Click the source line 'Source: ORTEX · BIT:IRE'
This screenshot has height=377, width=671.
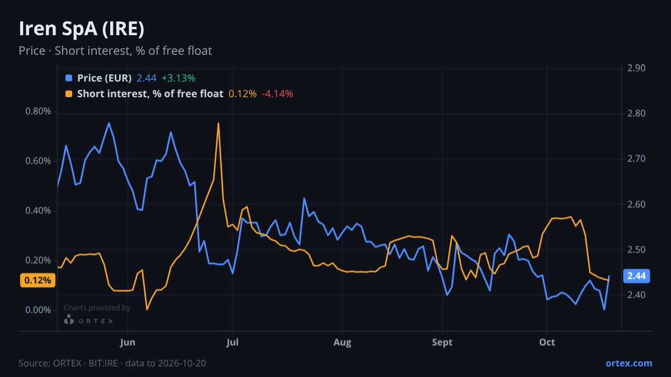click(x=112, y=363)
